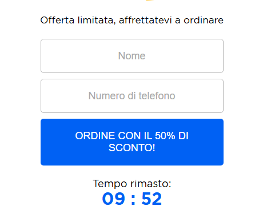This screenshot has width=267, height=222.
Task: Submit the order with the blue discount button
Action: (132, 142)
